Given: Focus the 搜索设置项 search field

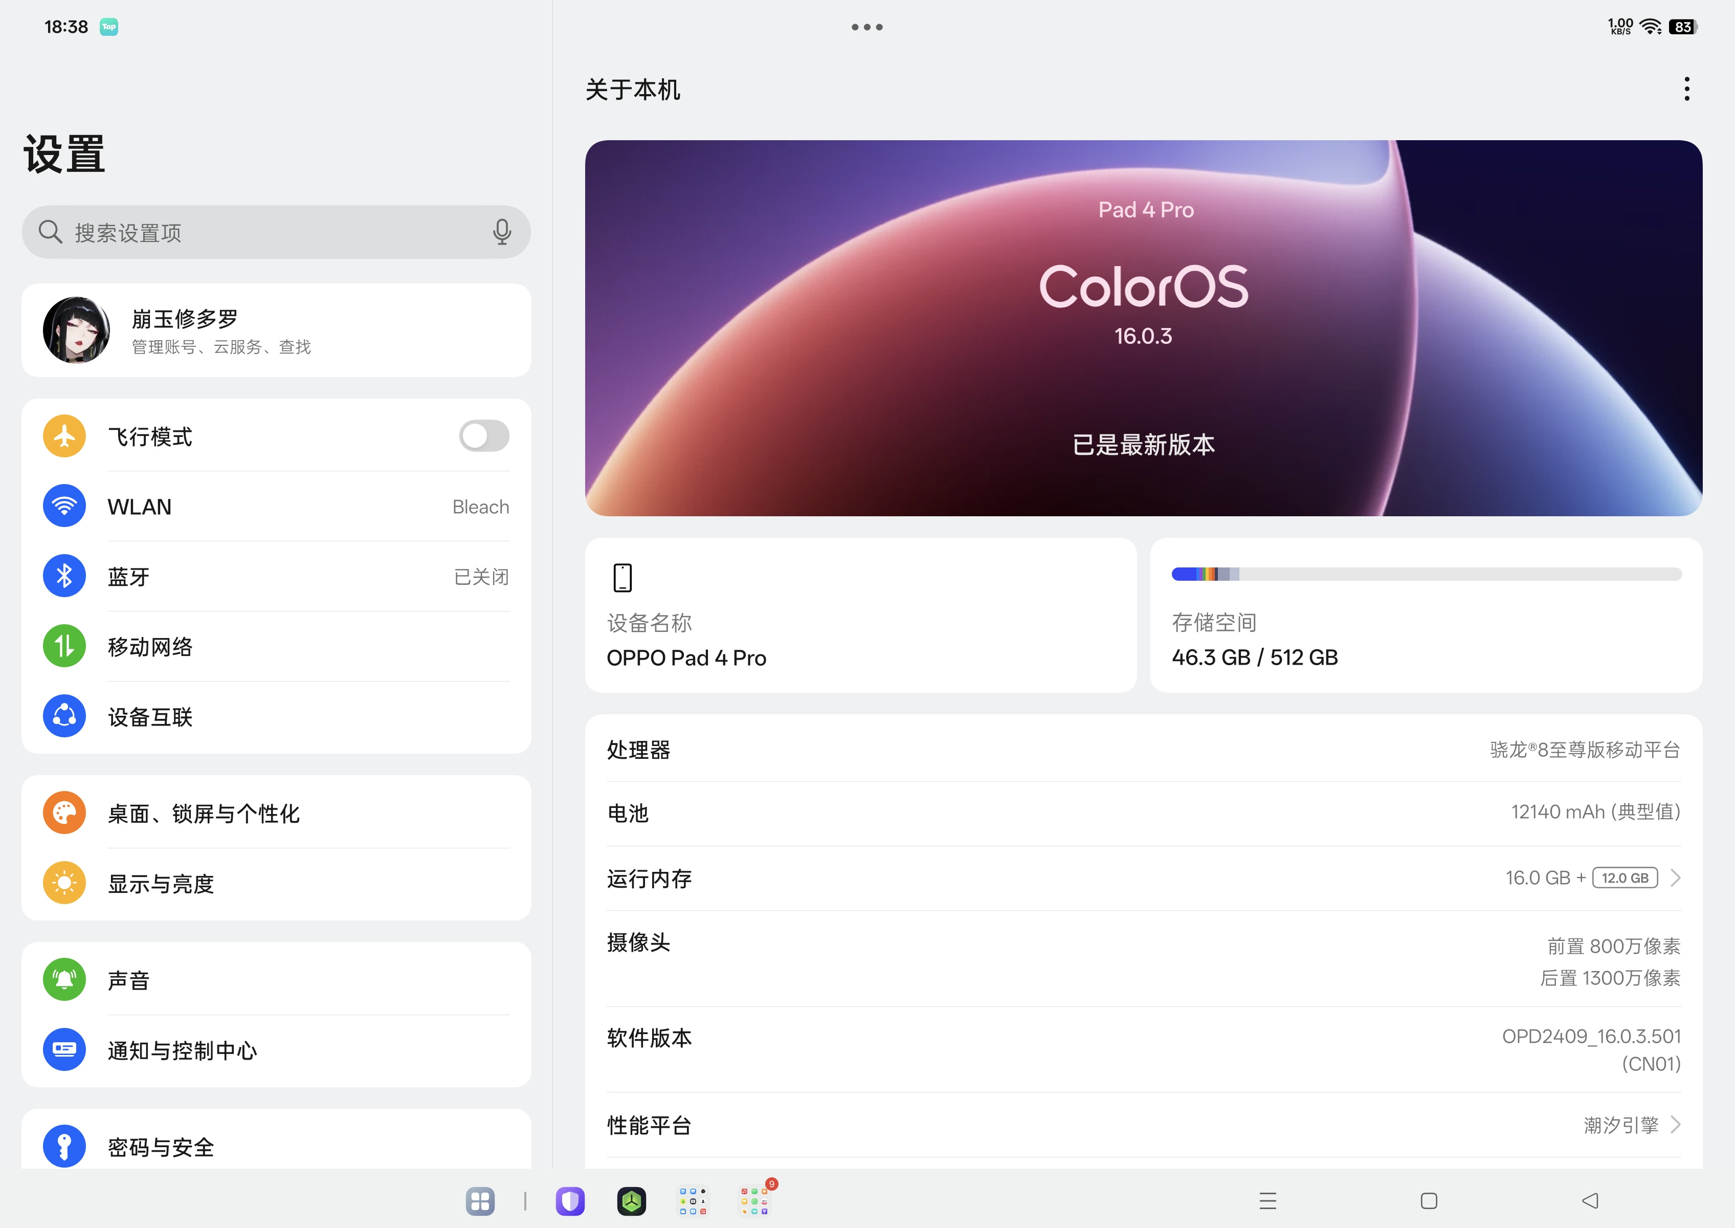Looking at the screenshot, I should (276, 232).
